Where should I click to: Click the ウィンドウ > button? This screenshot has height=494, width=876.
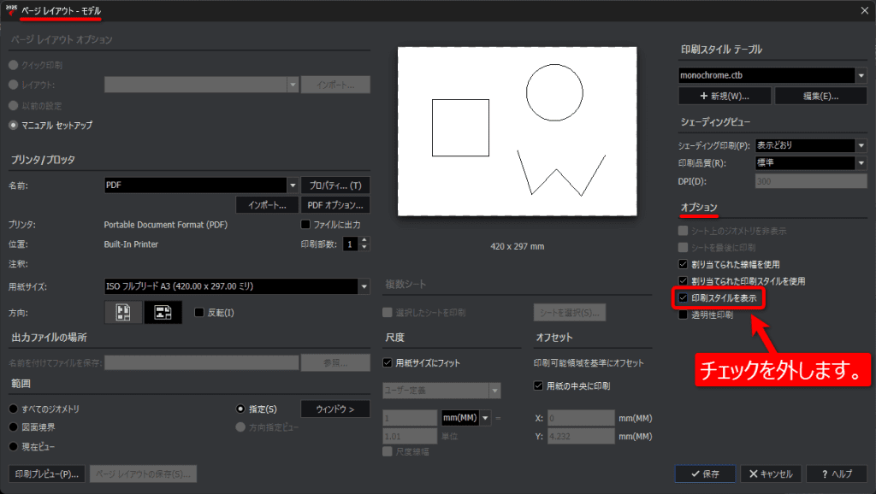[x=335, y=409]
